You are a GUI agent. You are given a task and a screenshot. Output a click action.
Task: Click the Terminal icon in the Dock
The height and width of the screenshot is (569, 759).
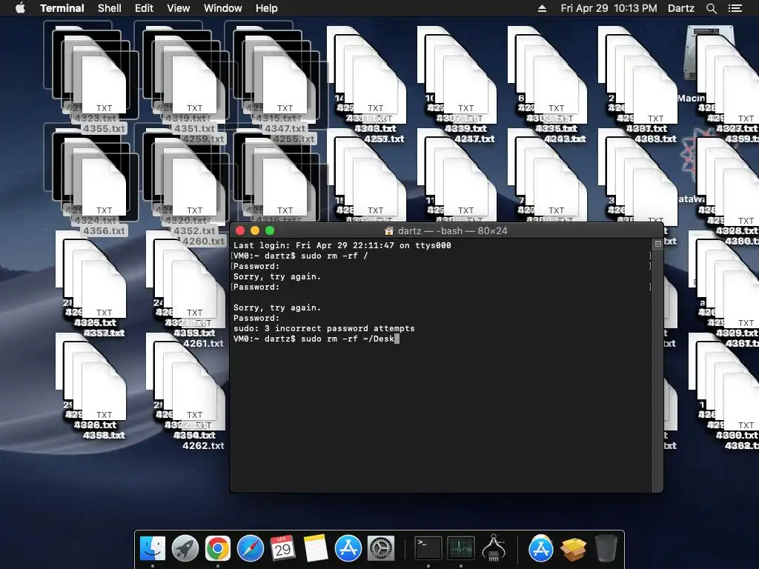(428, 549)
